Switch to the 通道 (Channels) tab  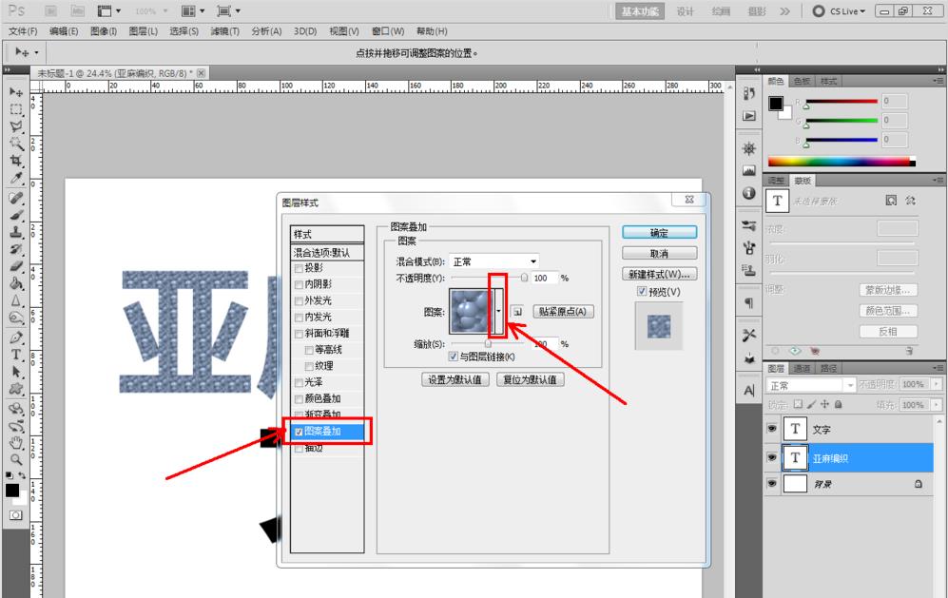[803, 368]
